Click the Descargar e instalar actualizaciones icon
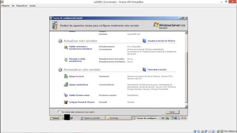The height and width of the screenshot is (133, 237). point(66,59)
